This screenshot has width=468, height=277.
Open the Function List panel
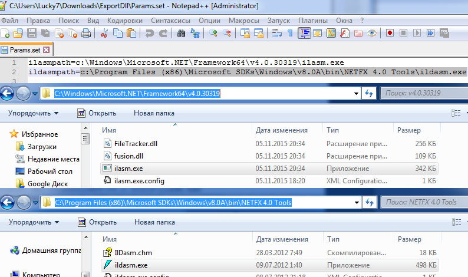point(345,33)
